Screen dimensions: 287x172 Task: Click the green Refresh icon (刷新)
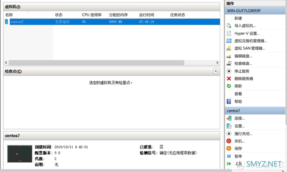pyautogui.click(x=229, y=86)
